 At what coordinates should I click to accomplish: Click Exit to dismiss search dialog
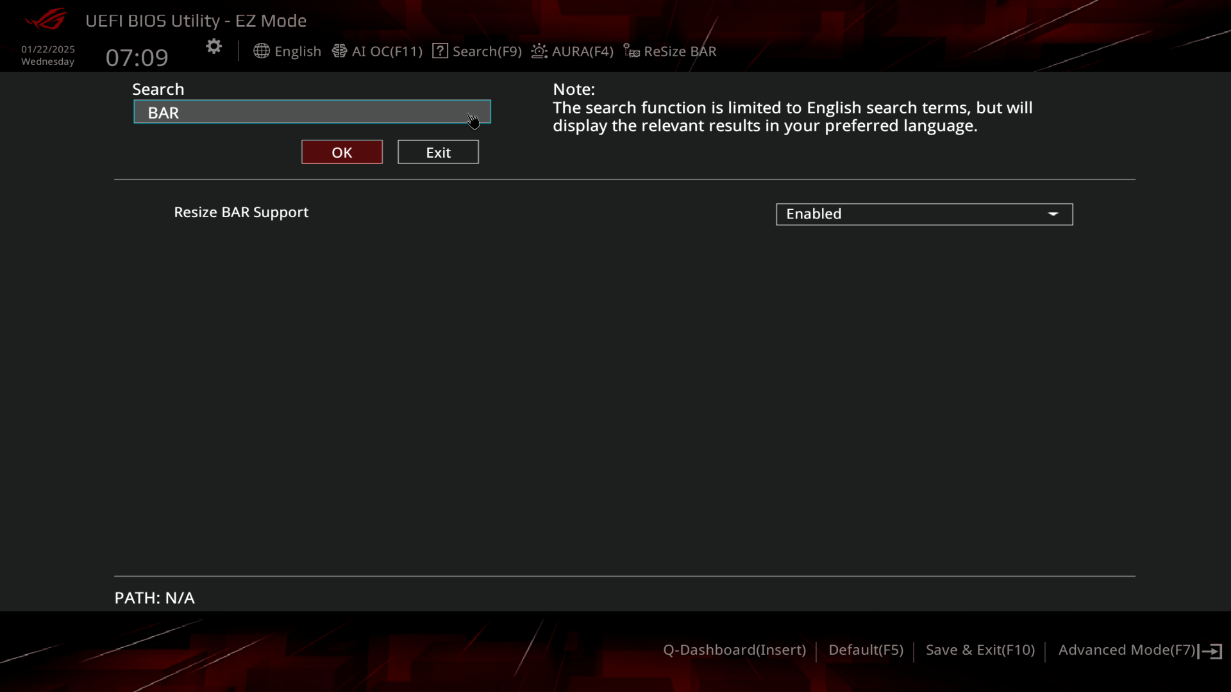pos(438,152)
